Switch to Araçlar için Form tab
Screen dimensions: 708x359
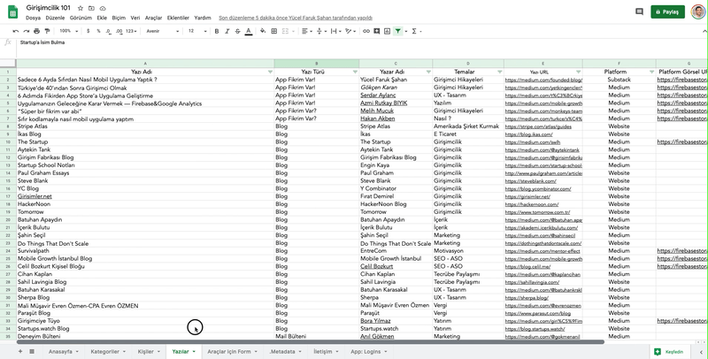[x=232, y=352]
